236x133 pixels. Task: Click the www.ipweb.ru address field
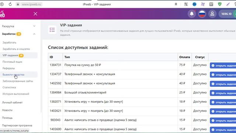coord(31,4)
